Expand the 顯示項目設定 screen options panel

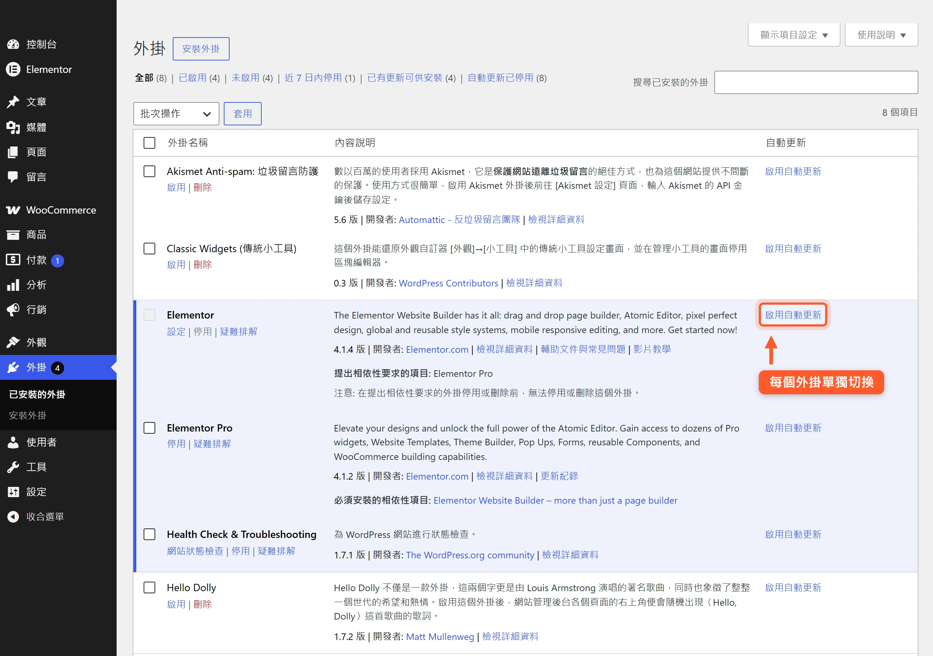click(794, 35)
